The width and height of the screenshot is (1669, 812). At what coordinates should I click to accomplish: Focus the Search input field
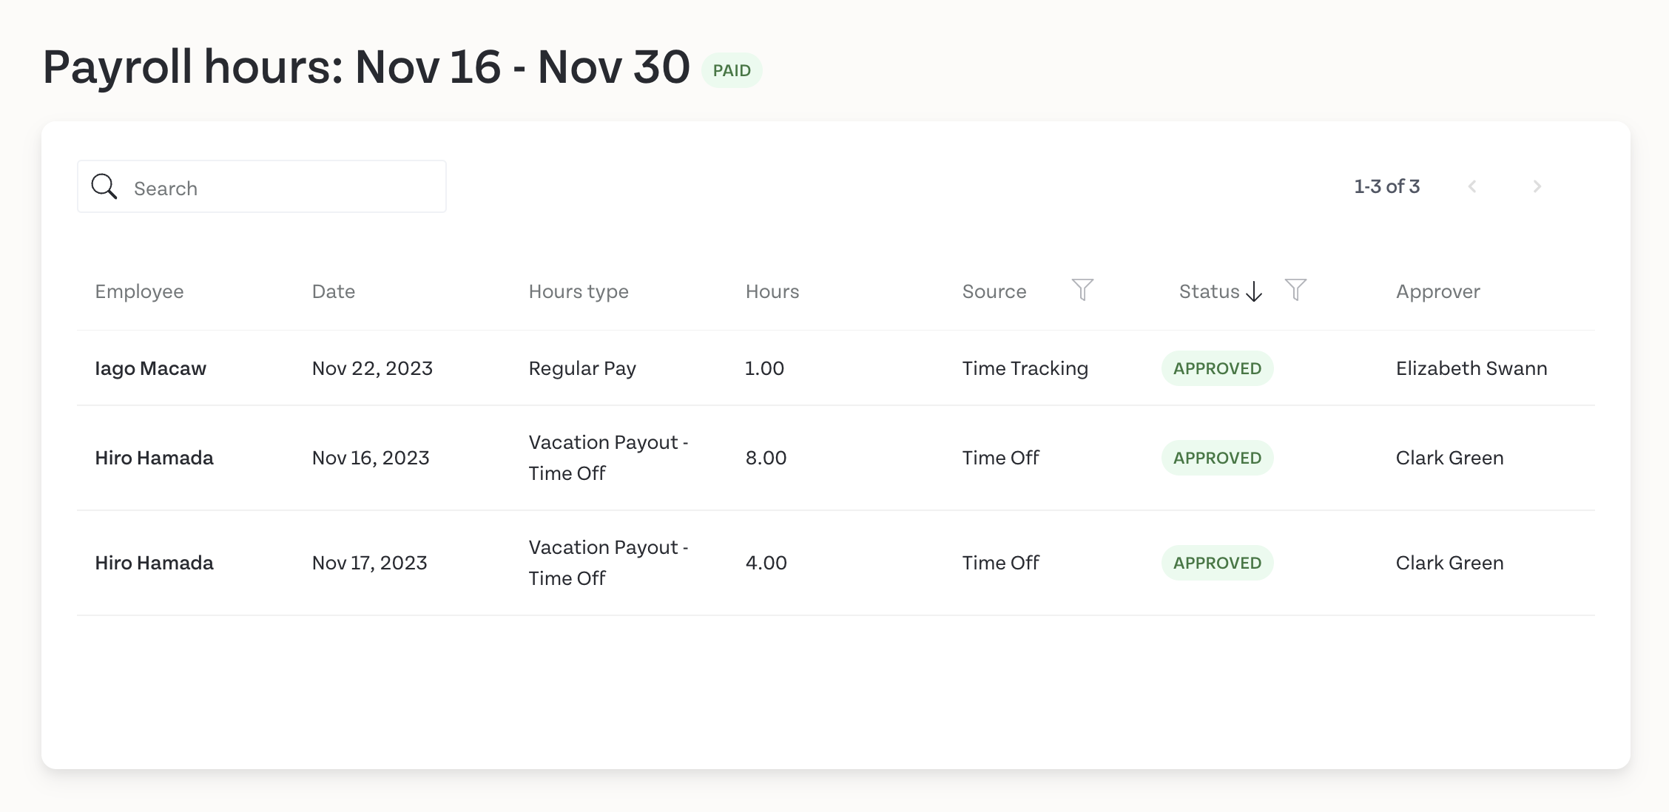point(262,186)
